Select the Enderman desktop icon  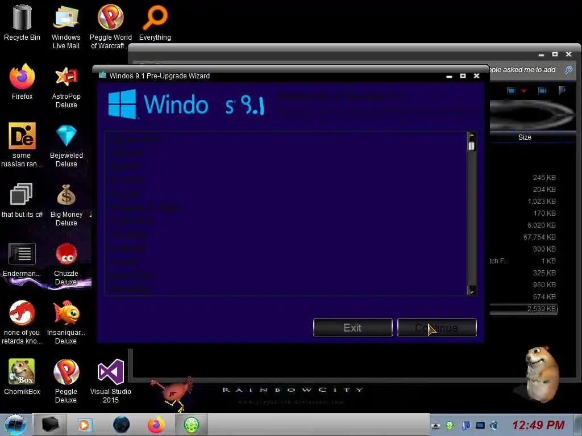pyautogui.click(x=22, y=259)
